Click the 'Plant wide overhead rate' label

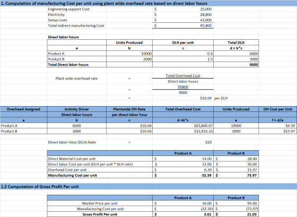click(76, 79)
